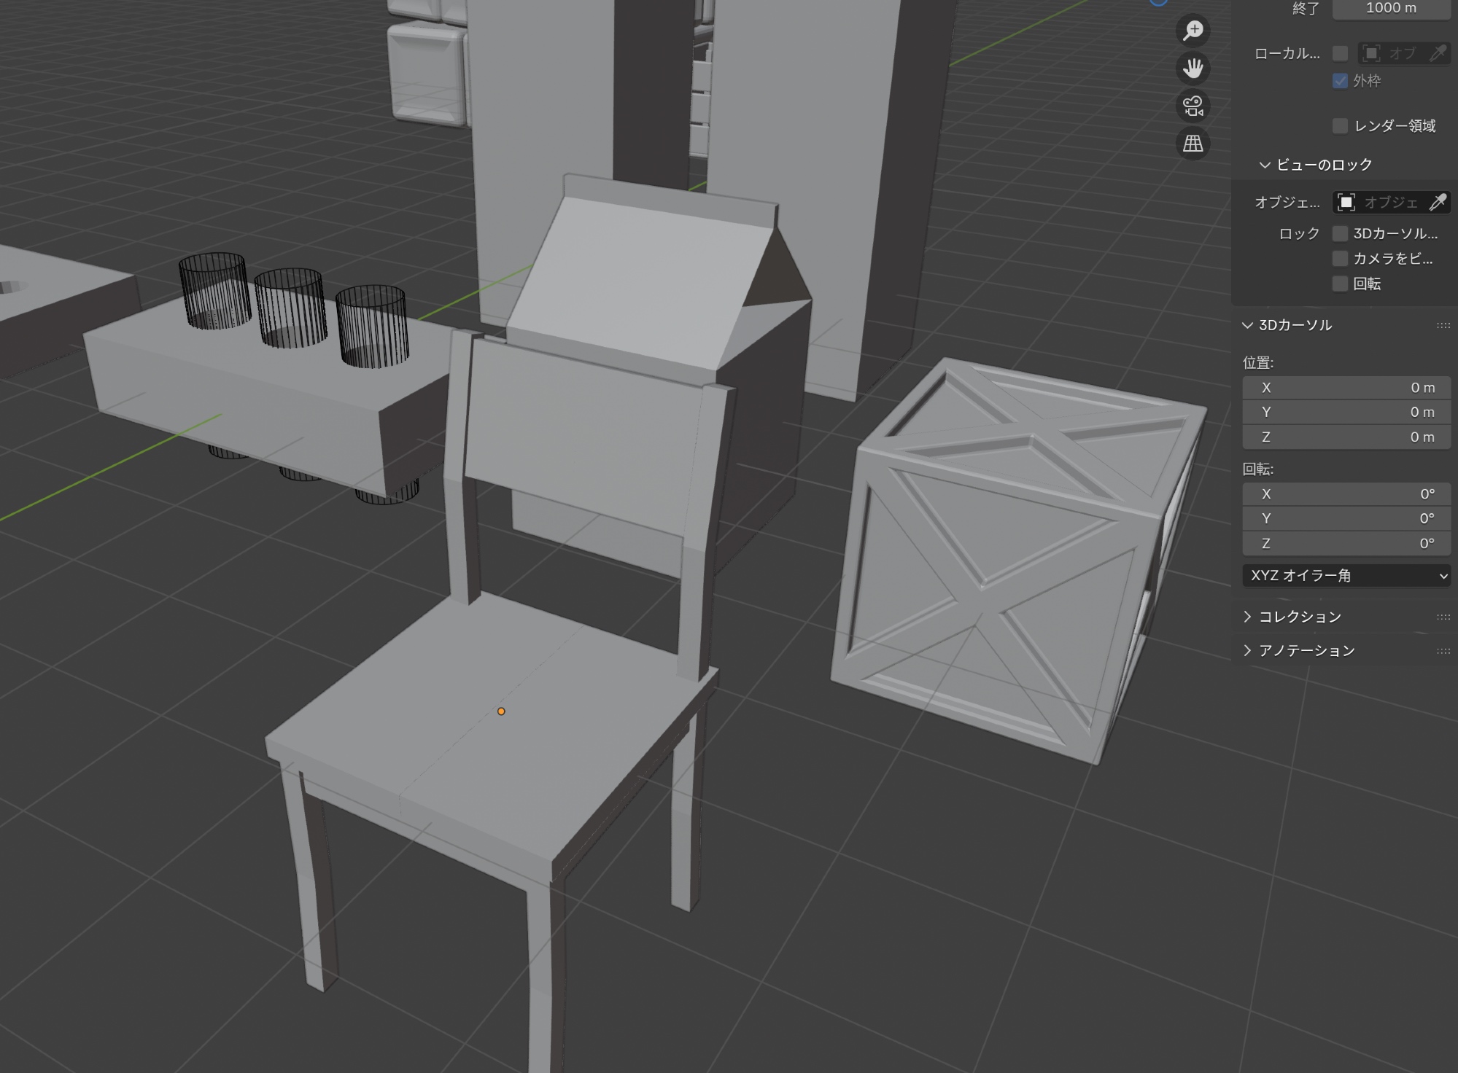Collapse the 3Dカーソル panel
1458x1073 pixels.
1247,325
